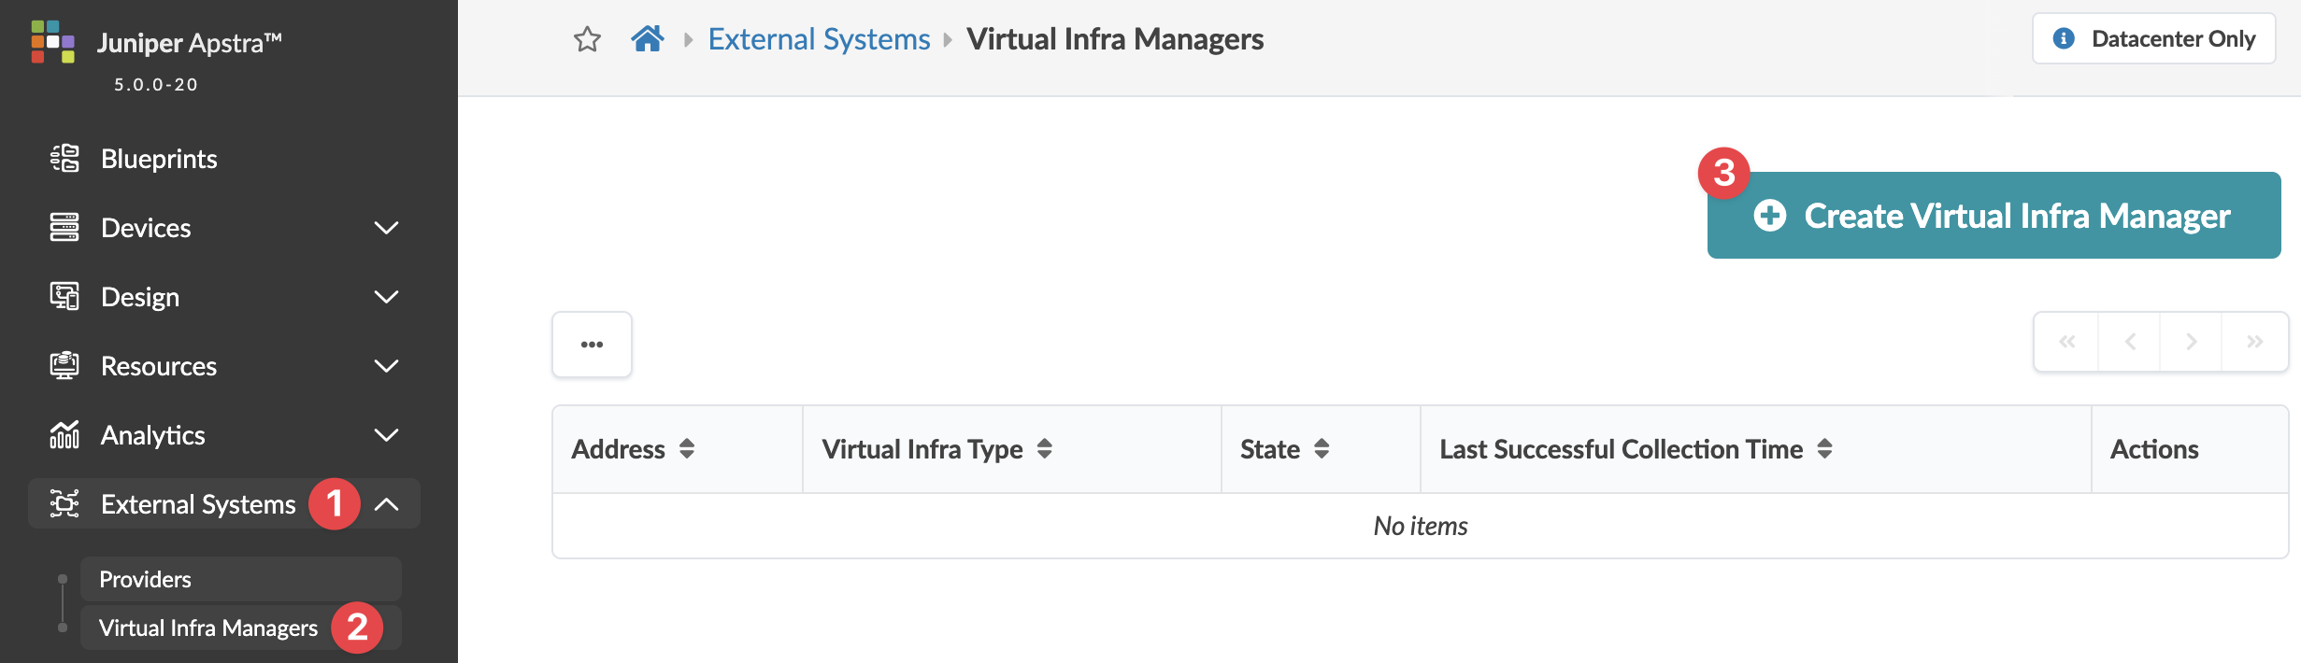Click External Systems breadcrumb link
This screenshot has height=663, width=2301.
point(819,39)
